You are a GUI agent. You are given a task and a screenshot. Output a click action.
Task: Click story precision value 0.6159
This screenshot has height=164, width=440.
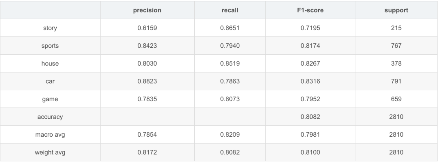(x=147, y=28)
